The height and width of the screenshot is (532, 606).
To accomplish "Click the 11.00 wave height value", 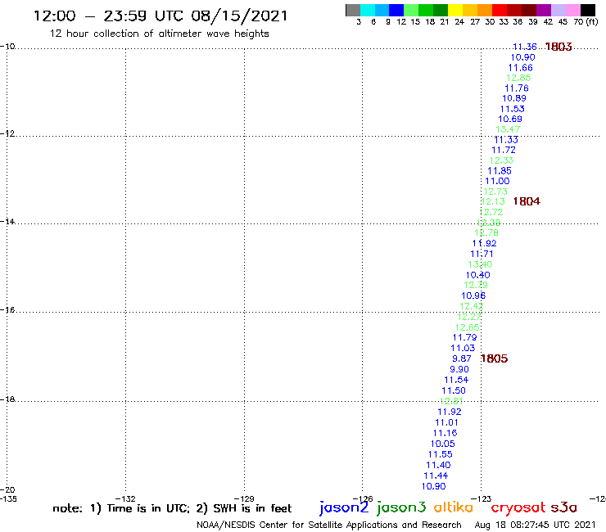I will point(497,181).
